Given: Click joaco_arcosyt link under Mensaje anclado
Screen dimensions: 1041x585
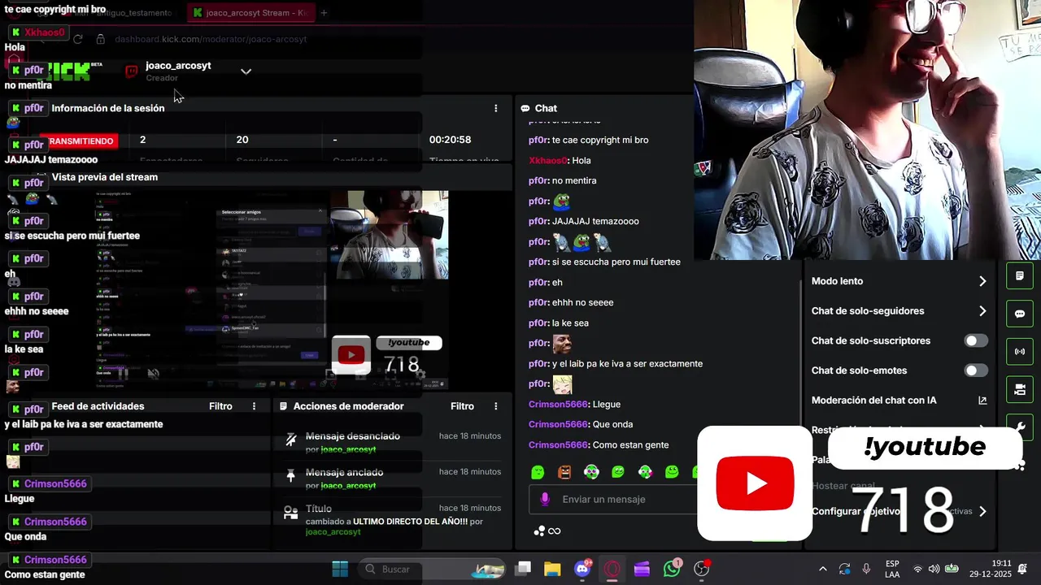Looking at the screenshot, I should pyautogui.click(x=348, y=486).
